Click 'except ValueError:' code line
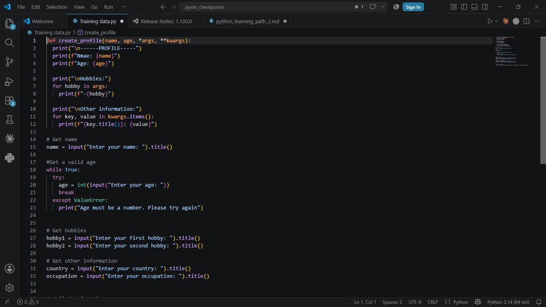 point(80,200)
